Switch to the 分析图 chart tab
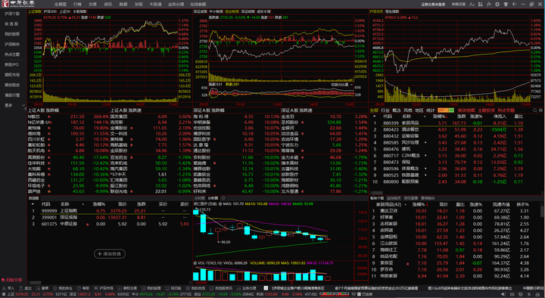This screenshot has width=545, height=298. click(213, 198)
